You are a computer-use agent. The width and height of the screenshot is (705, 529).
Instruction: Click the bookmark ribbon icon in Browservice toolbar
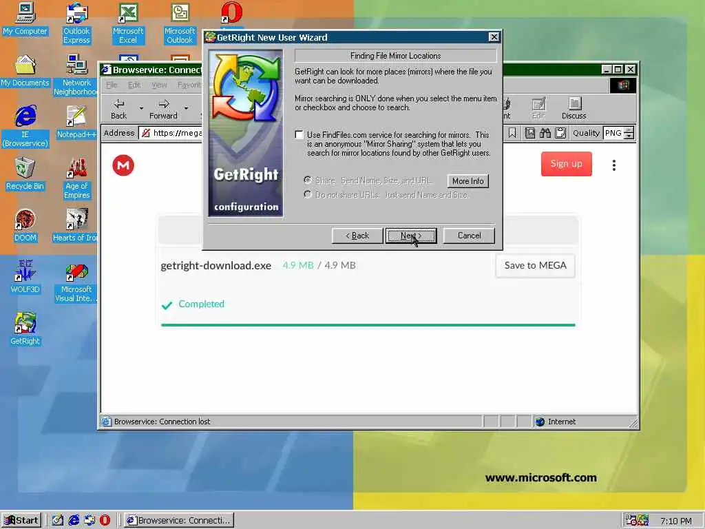tap(512, 133)
